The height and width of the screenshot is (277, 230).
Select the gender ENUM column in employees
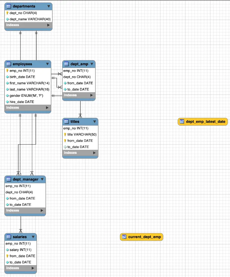[26, 96]
